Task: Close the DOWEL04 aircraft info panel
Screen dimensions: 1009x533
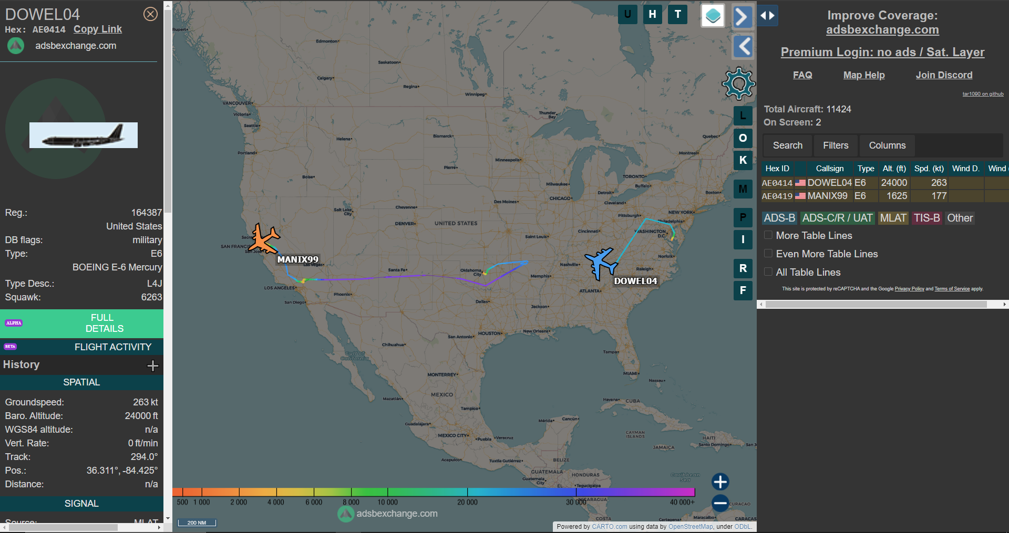Action: tap(150, 14)
